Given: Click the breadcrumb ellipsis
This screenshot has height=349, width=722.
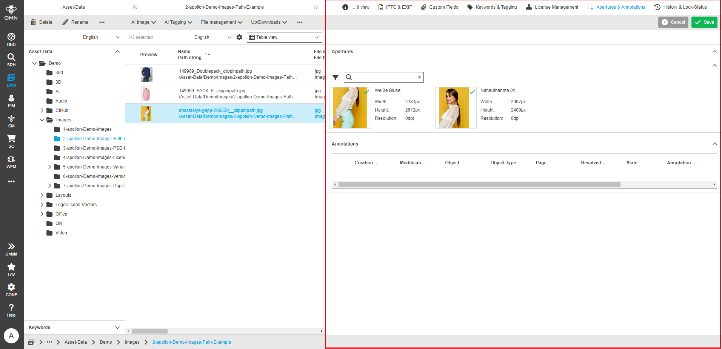Looking at the screenshot, I should tap(49, 342).
